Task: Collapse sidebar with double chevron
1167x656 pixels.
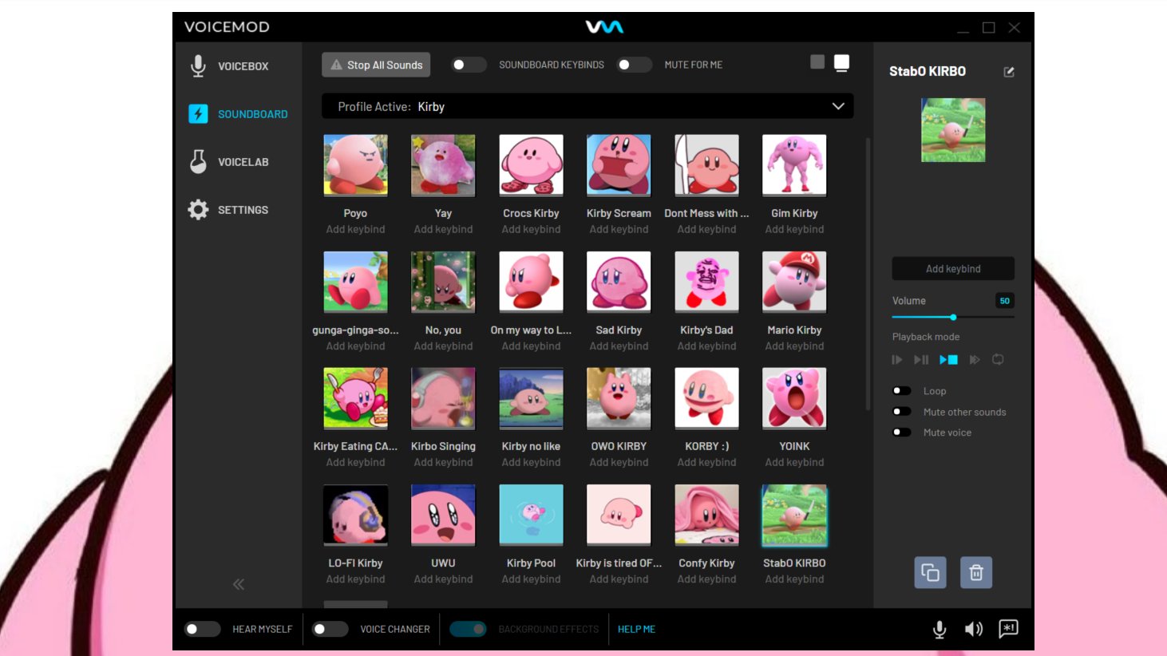Action: 238,584
